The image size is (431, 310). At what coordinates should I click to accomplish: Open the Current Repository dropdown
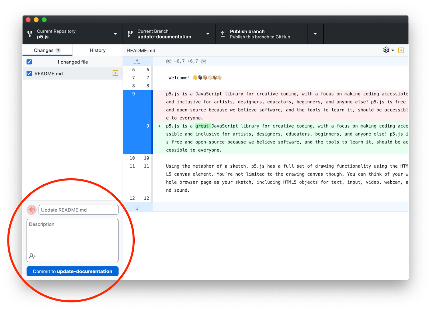coord(115,34)
